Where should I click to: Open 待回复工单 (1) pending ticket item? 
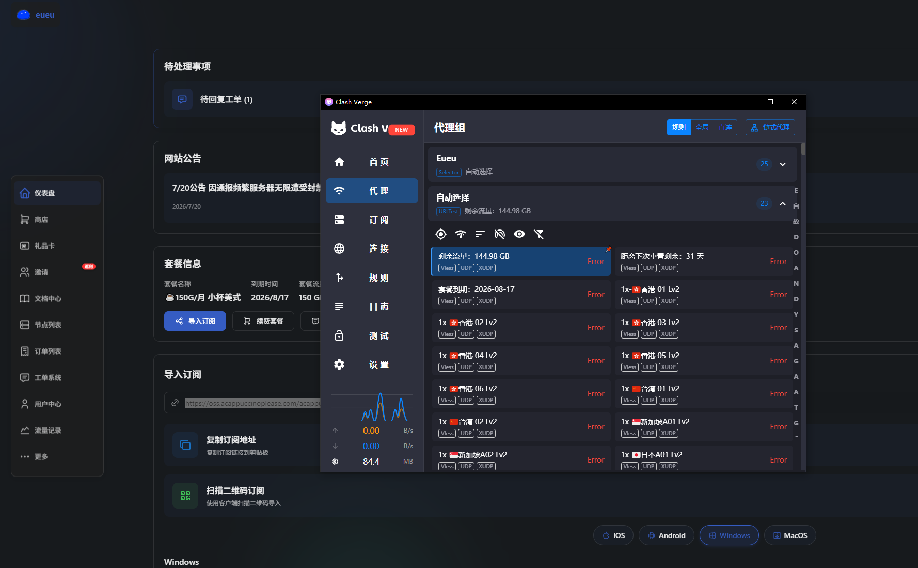(x=243, y=99)
